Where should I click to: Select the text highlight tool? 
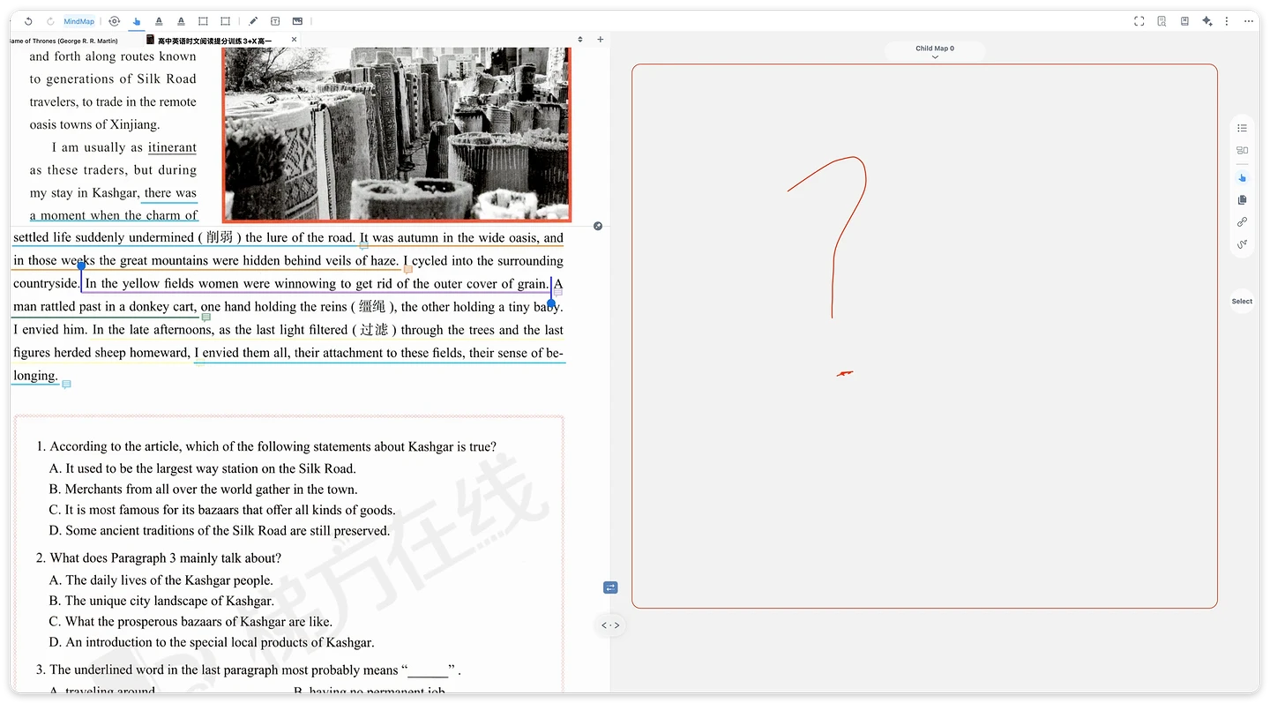(x=159, y=21)
